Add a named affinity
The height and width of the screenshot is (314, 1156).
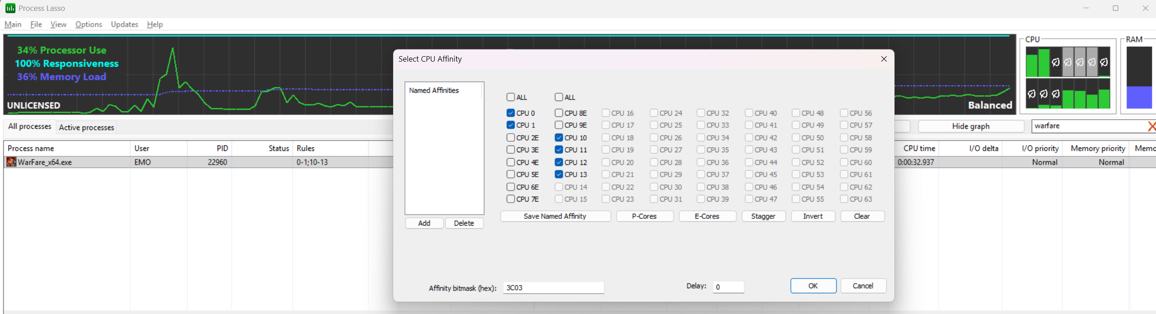click(424, 223)
